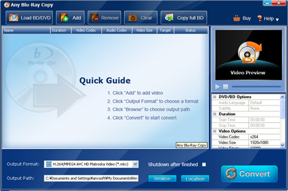Collapse the Video Options section

tap(214, 131)
